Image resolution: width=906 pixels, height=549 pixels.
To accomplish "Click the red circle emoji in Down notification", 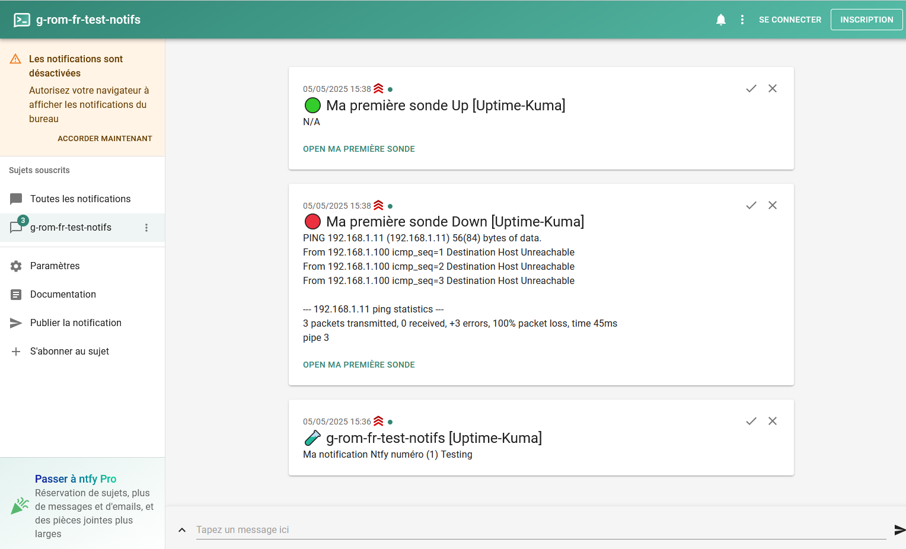I will click(x=312, y=222).
